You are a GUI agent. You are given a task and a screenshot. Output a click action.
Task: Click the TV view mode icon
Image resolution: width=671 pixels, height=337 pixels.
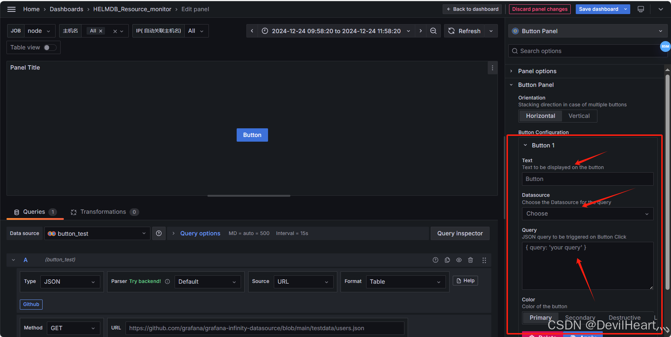coord(641,9)
